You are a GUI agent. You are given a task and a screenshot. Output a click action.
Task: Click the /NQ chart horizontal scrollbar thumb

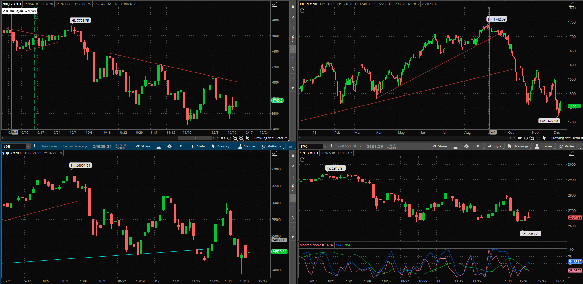(x=195, y=138)
